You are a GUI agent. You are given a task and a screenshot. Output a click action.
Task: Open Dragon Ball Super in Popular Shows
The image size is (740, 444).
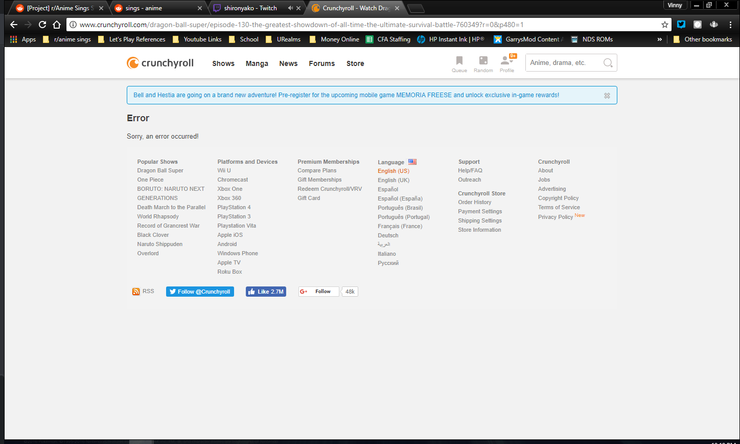click(160, 171)
